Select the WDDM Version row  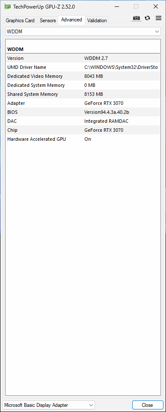[x=83, y=58]
